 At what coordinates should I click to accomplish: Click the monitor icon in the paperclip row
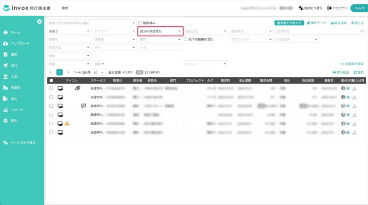pyautogui.click(x=60, y=88)
